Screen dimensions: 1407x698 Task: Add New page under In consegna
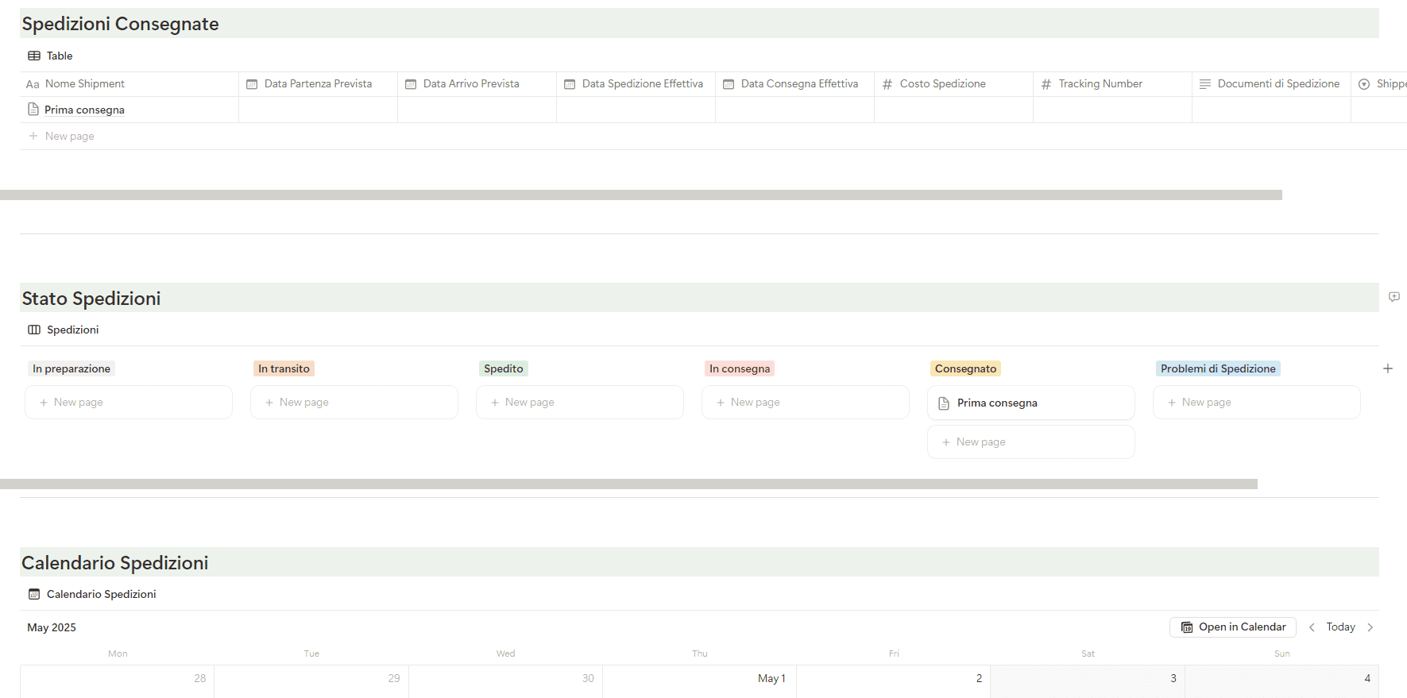tap(806, 403)
